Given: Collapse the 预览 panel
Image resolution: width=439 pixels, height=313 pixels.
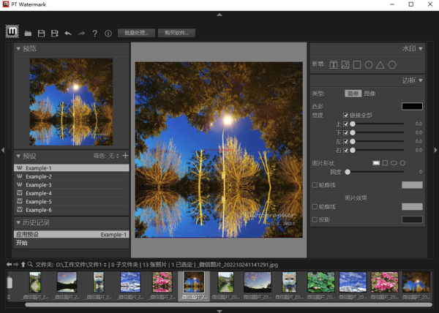Looking at the screenshot, I should pos(18,49).
